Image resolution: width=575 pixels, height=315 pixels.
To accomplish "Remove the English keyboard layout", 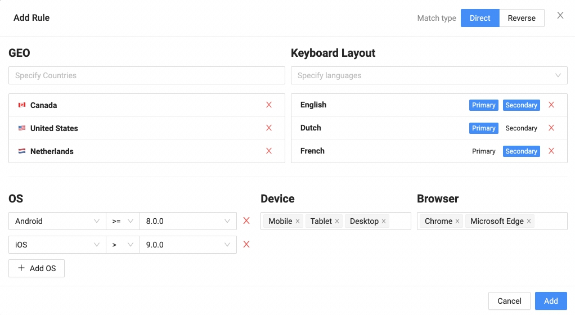I will click(x=551, y=105).
